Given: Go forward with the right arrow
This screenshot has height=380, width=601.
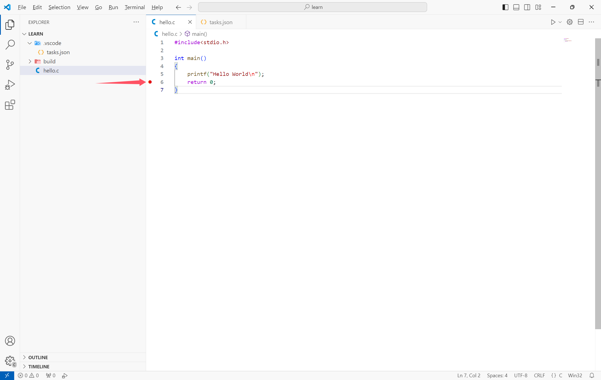Looking at the screenshot, I should pyautogui.click(x=189, y=7).
